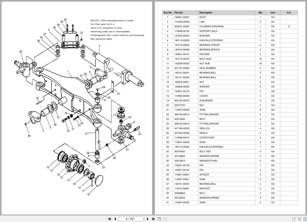
Task: Click the BUSHING description cell
Action: tap(226, 36)
